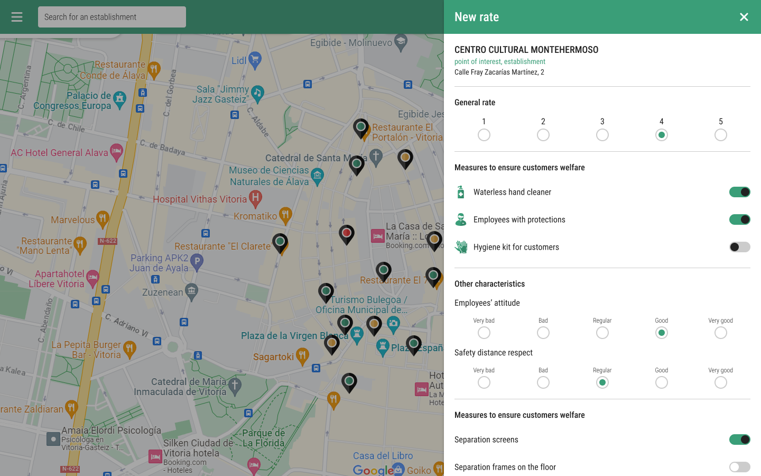Click the Parking APK2 Juan de Ayala icon

click(x=197, y=262)
